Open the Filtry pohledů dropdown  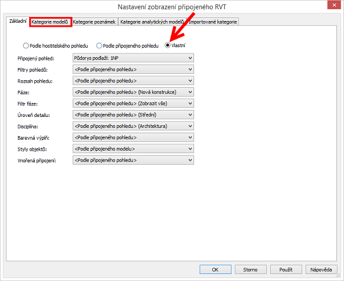point(133,69)
